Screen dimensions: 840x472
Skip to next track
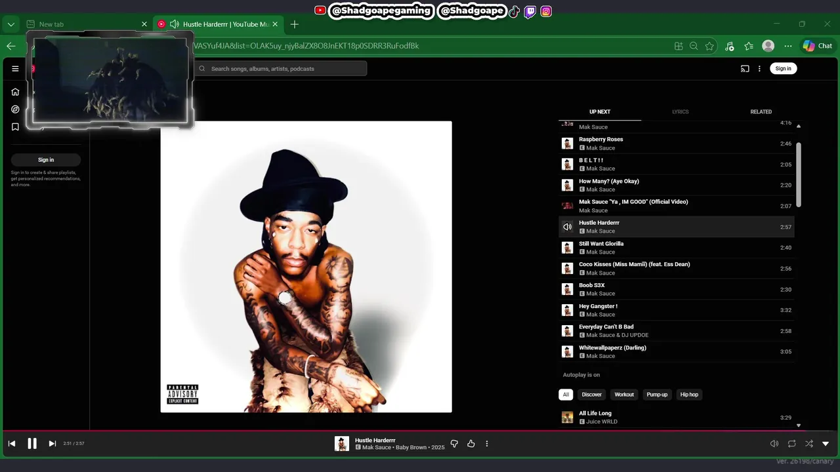[x=52, y=444]
